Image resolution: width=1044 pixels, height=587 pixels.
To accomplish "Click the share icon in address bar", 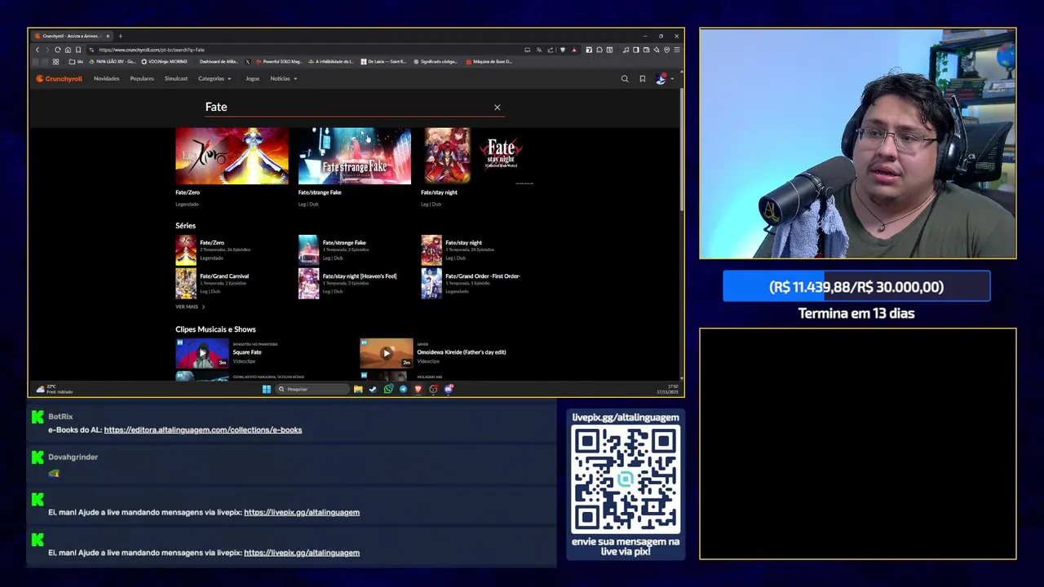I will (551, 50).
